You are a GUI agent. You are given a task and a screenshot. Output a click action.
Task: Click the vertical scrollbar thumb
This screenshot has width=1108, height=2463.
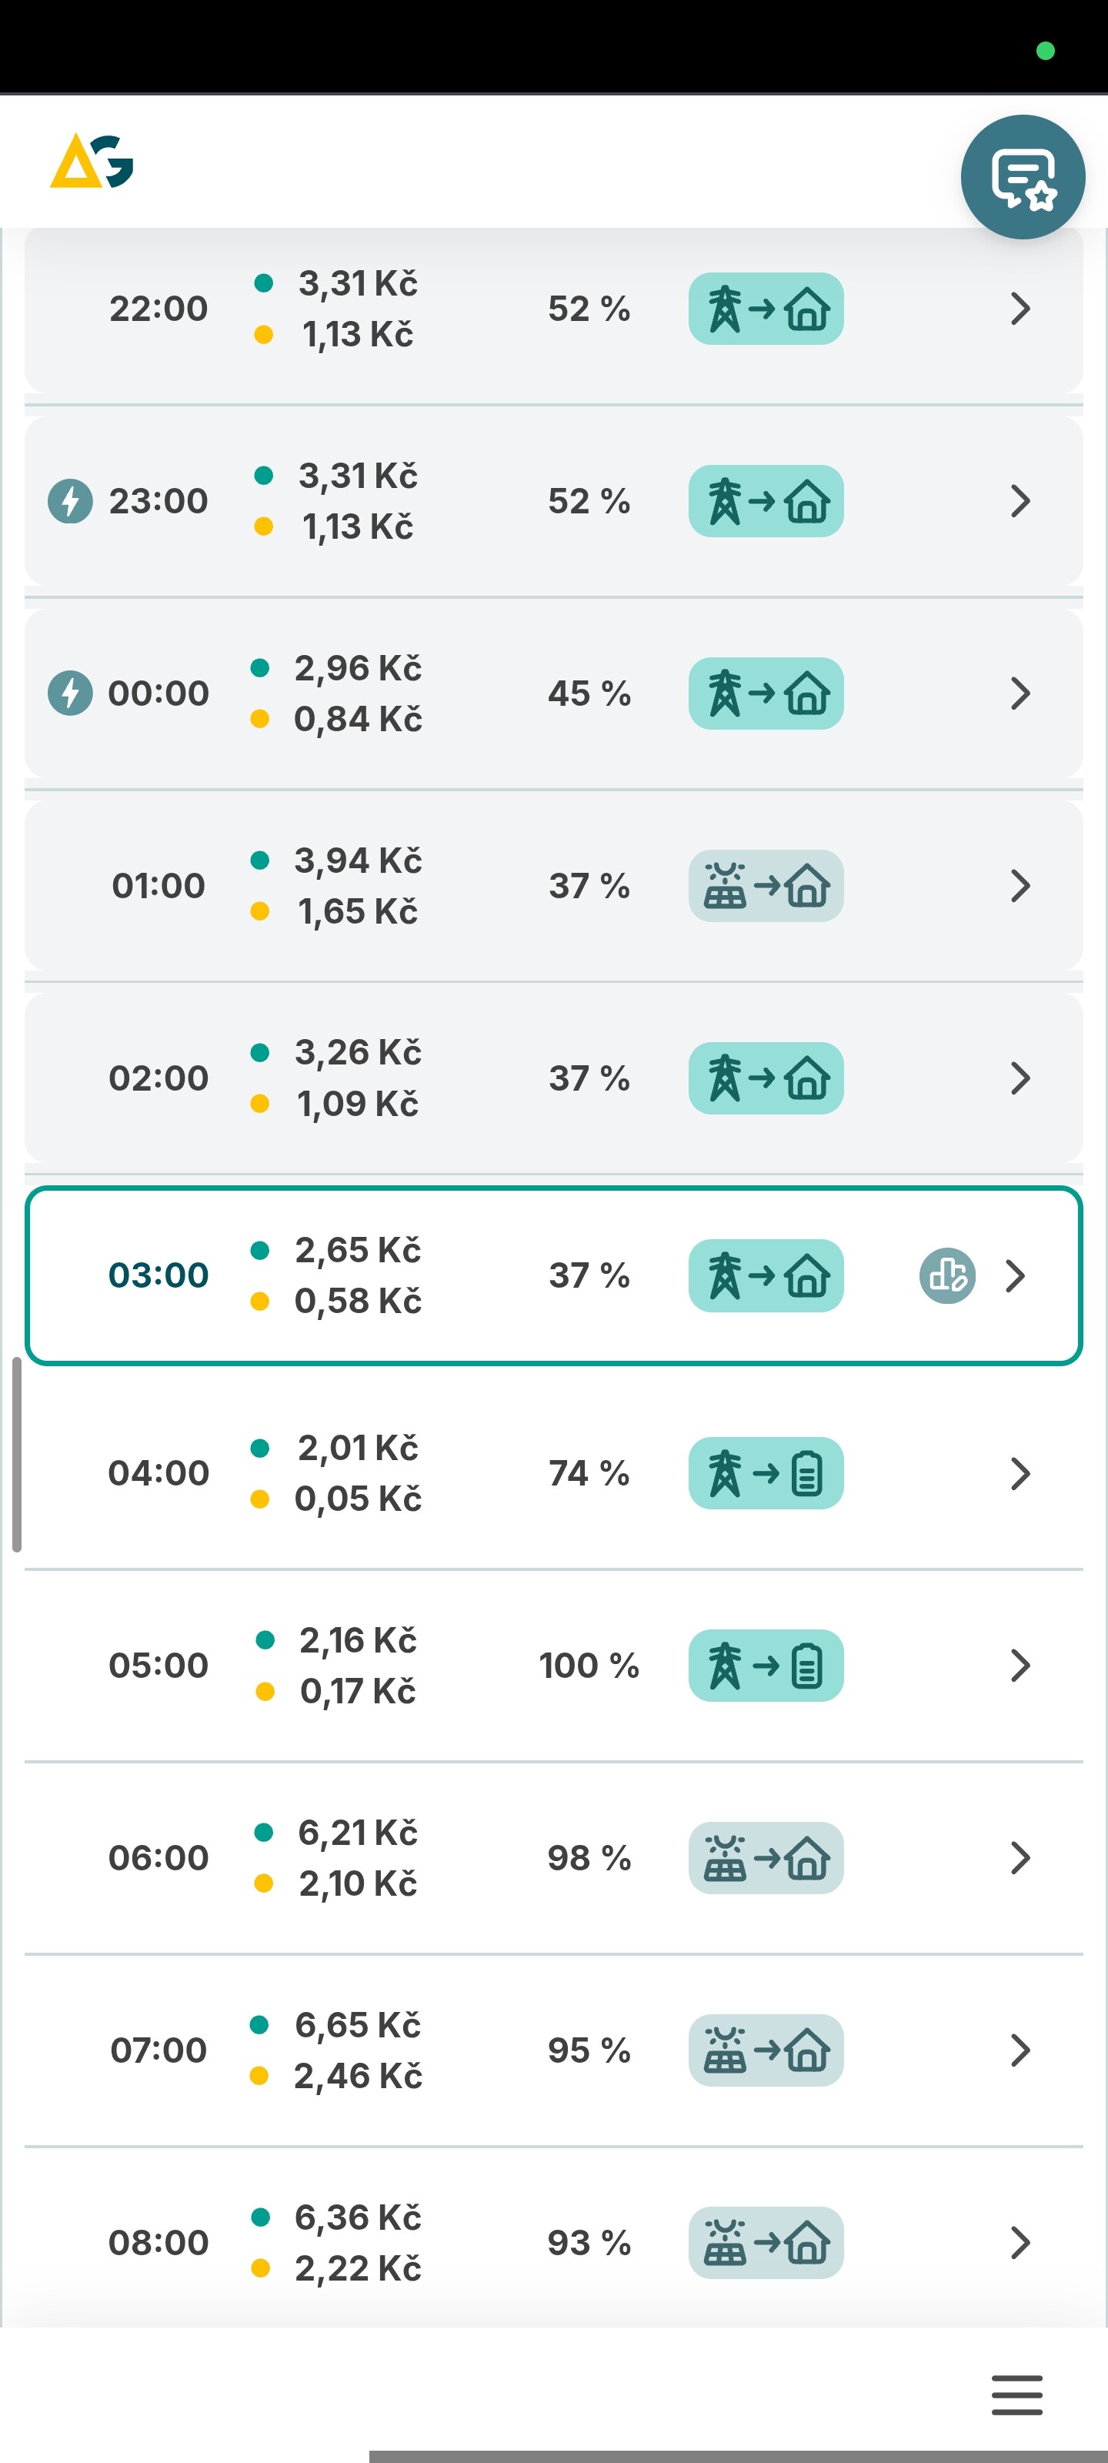16,1453
